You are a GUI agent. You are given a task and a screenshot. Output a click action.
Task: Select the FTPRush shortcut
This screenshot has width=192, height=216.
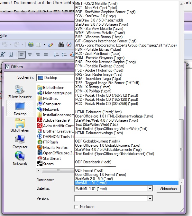coord(48,142)
